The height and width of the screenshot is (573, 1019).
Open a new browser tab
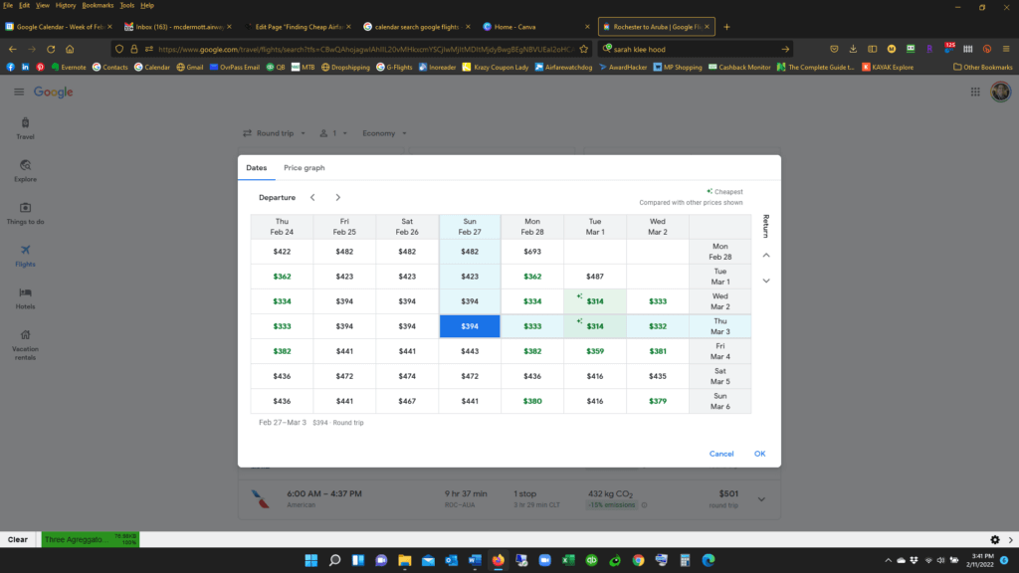point(726,27)
